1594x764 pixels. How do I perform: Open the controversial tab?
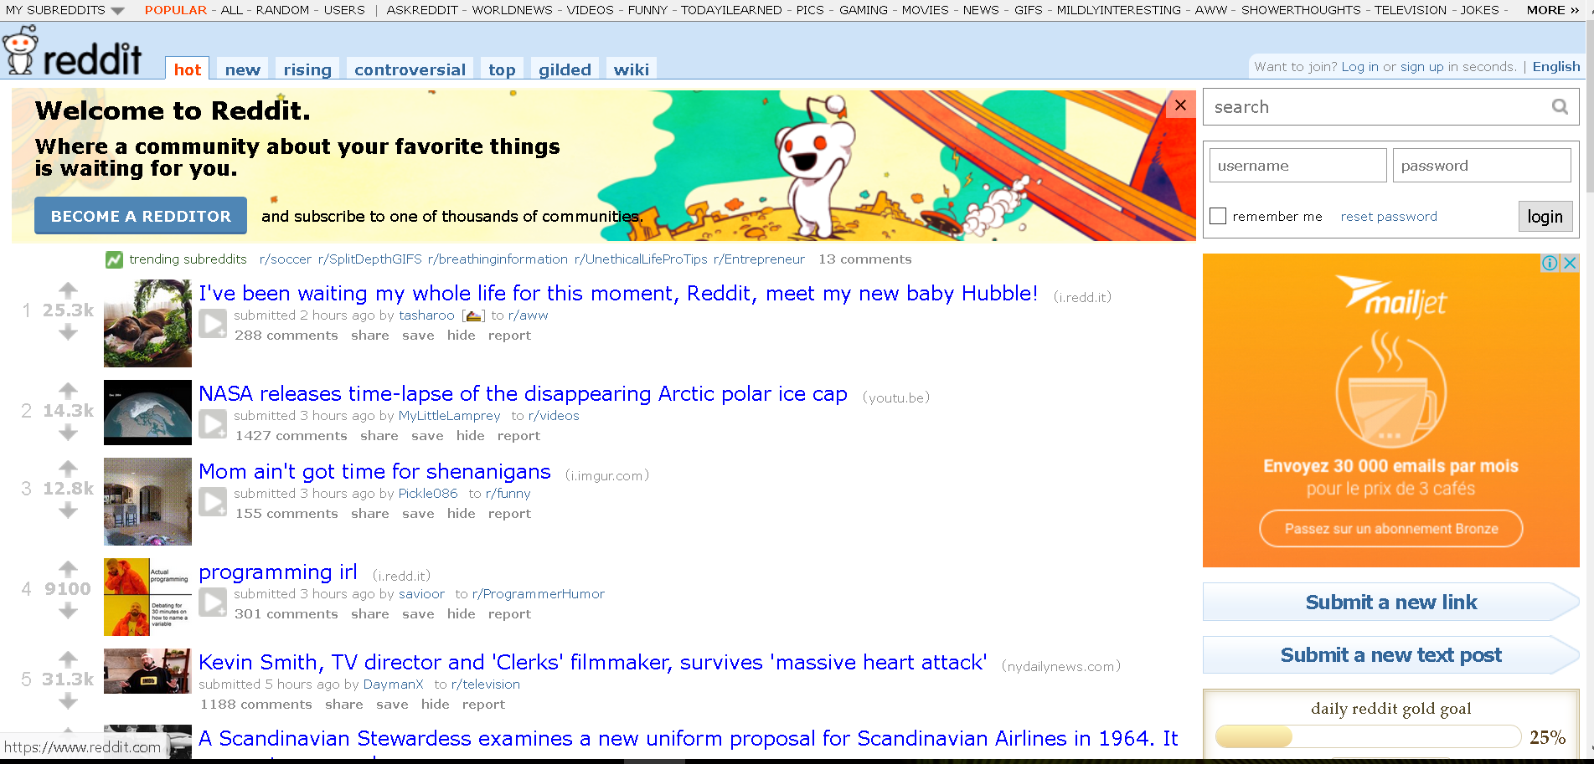point(410,69)
